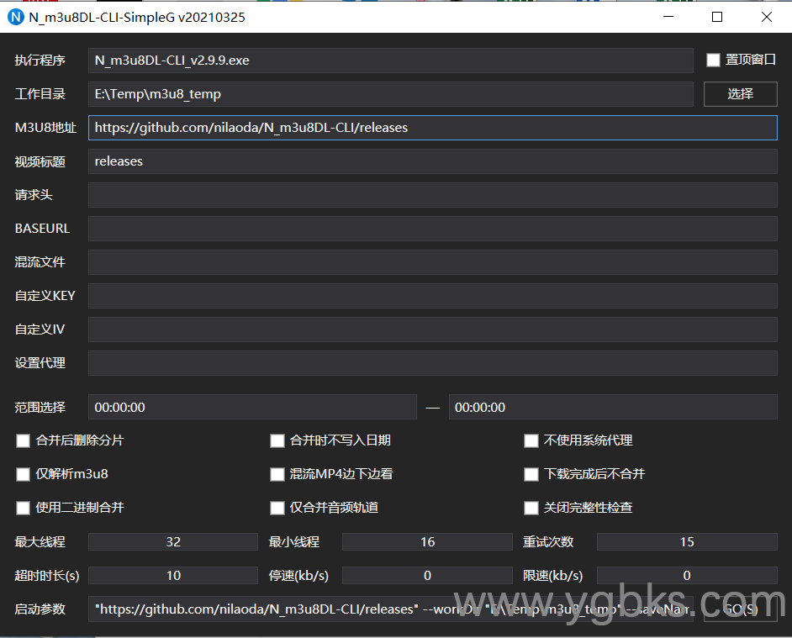This screenshot has height=638, width=792.
Task: Focus the 最小线程 field showing 16
Action: tap(427, 542)
